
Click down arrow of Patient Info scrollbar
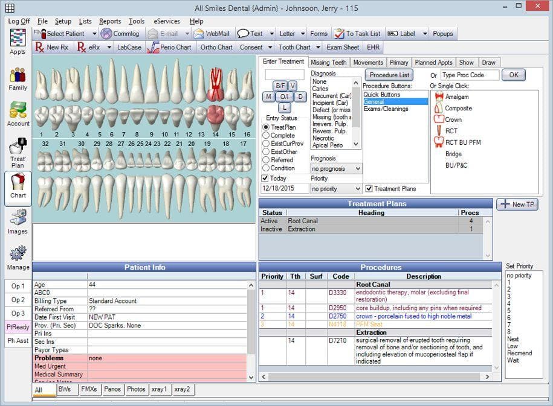point(251,377)
